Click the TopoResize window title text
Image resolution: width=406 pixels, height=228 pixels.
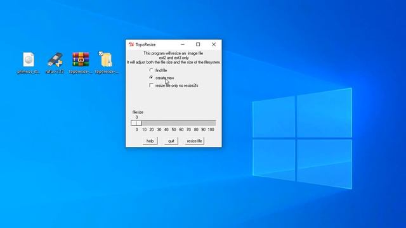pyautogui.click(x=145, y=45)
